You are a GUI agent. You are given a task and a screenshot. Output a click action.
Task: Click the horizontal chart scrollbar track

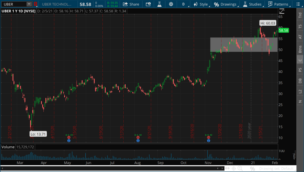pos(112,168)
